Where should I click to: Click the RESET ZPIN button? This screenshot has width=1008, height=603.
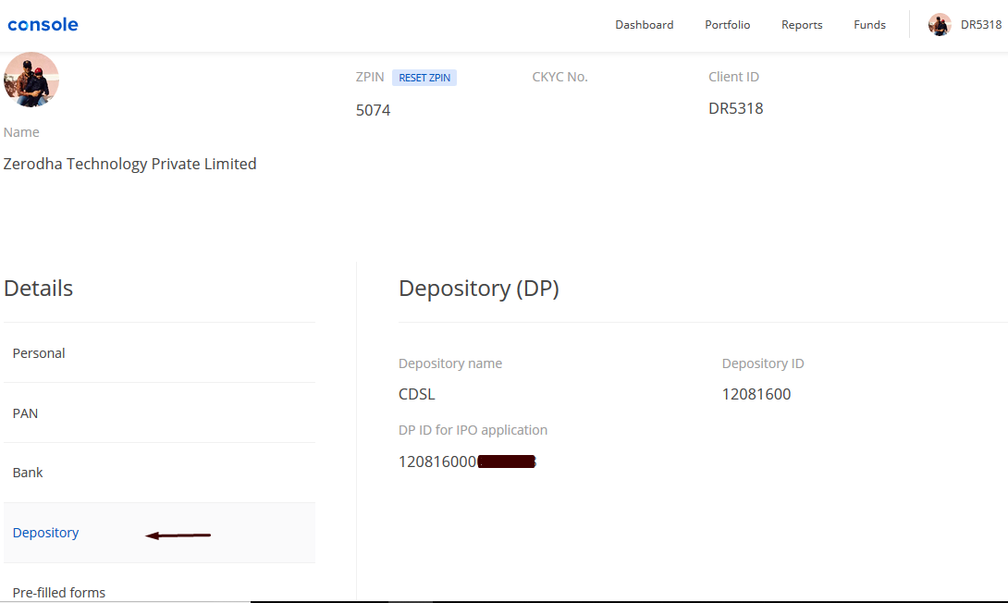click(x=424, y=78)
